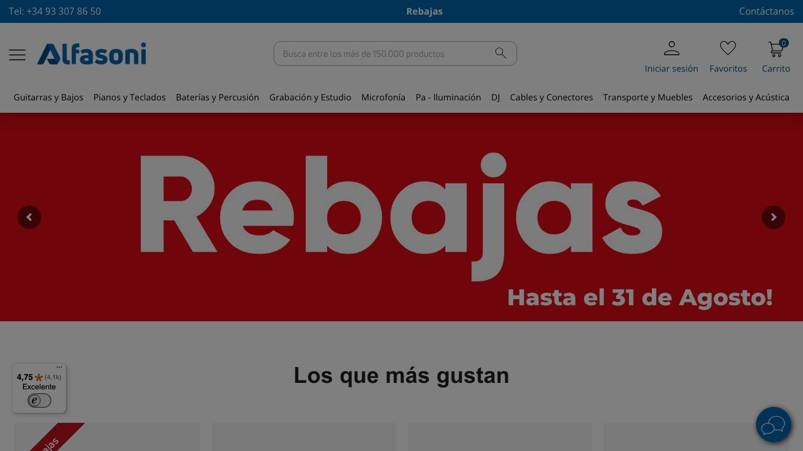Open Baterías y Percusión category
The height and width of the screenshot is (451, 803).
click(x=218, y=97)
